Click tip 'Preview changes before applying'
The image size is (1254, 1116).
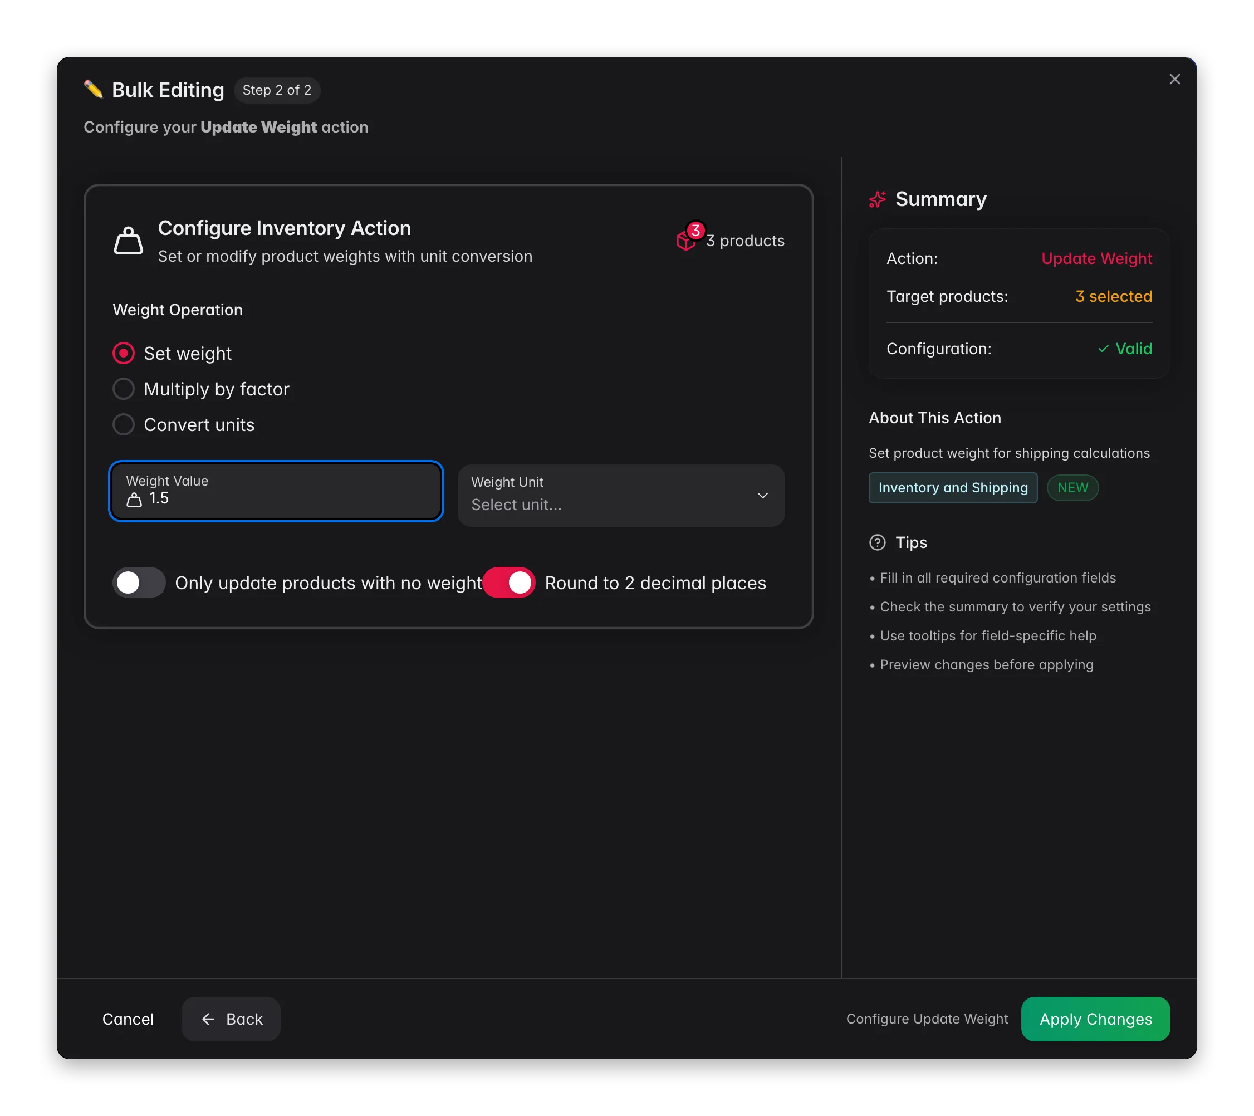pos(986,665)
